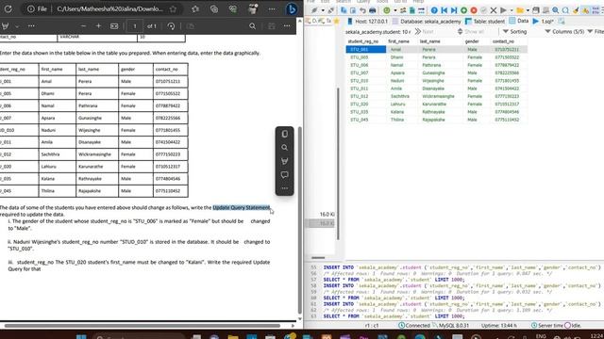Jump to last row with blue arrow icon

coord(454,10)
